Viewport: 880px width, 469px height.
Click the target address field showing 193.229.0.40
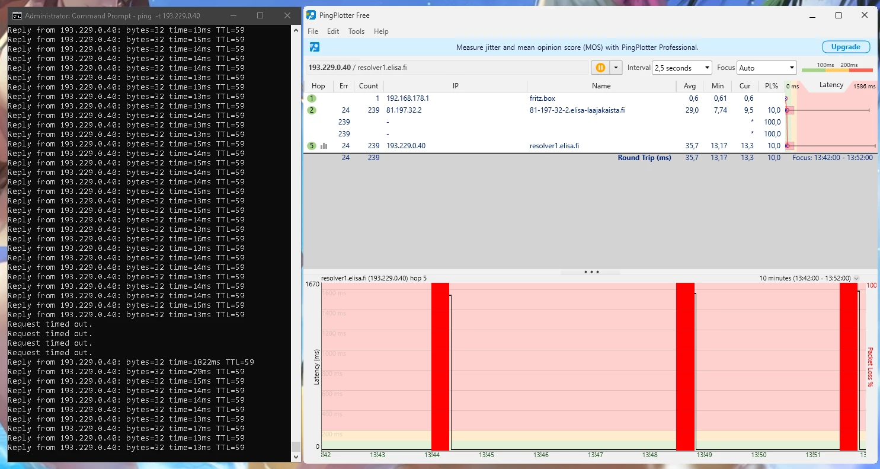tap(447, 68)
